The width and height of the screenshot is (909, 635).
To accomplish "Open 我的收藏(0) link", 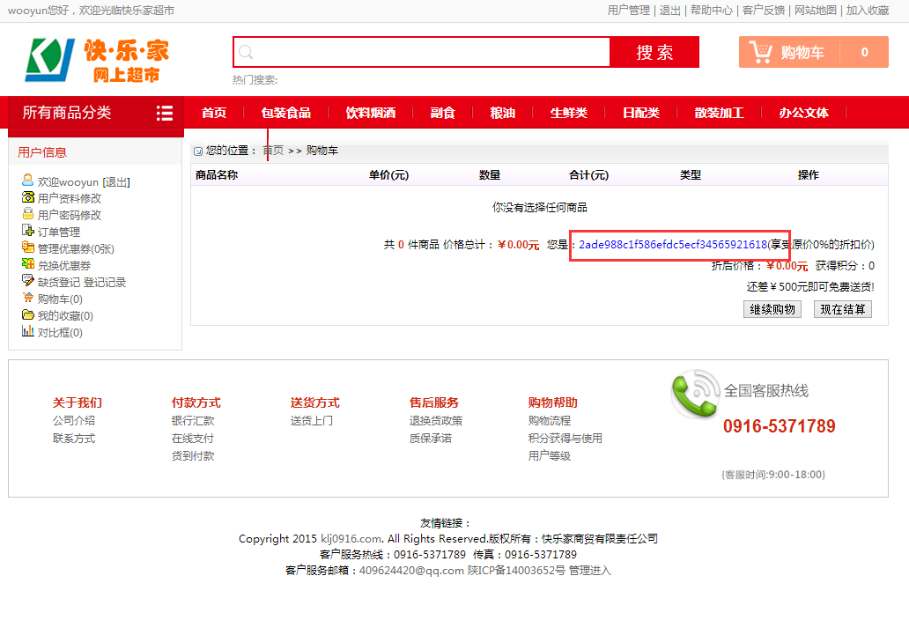I will (65, 316).
